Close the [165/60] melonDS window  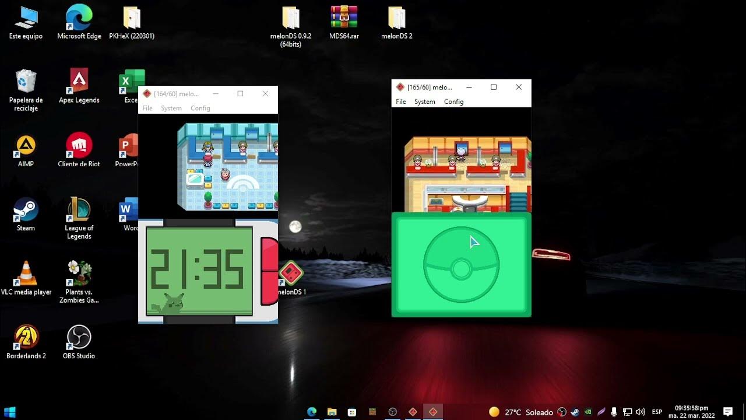click(x=519, y=87)
